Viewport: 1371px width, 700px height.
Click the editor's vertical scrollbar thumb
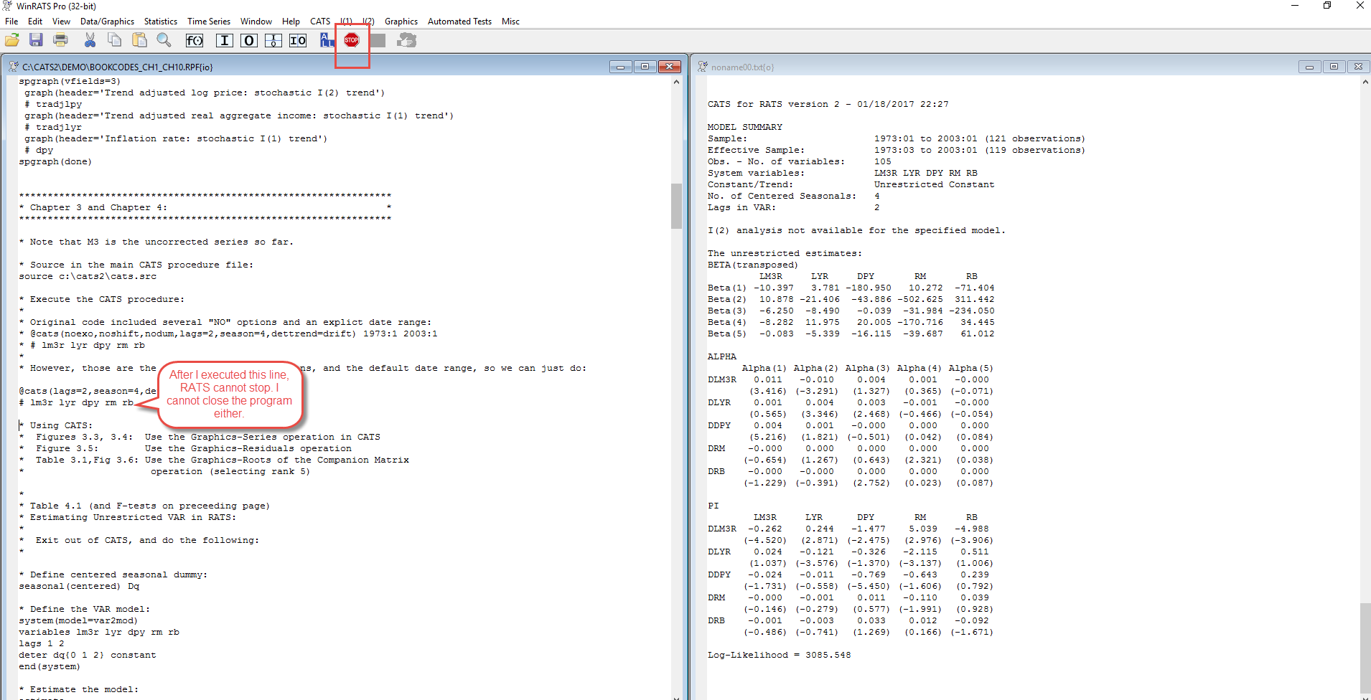pos(676,206)
